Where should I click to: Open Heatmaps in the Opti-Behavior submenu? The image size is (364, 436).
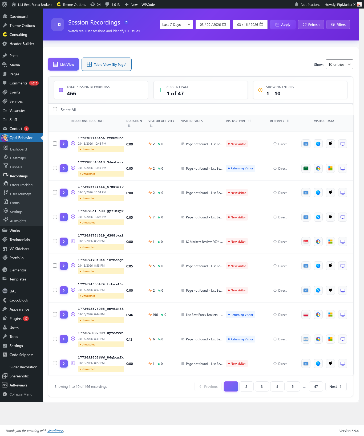(x=18, y=158)
